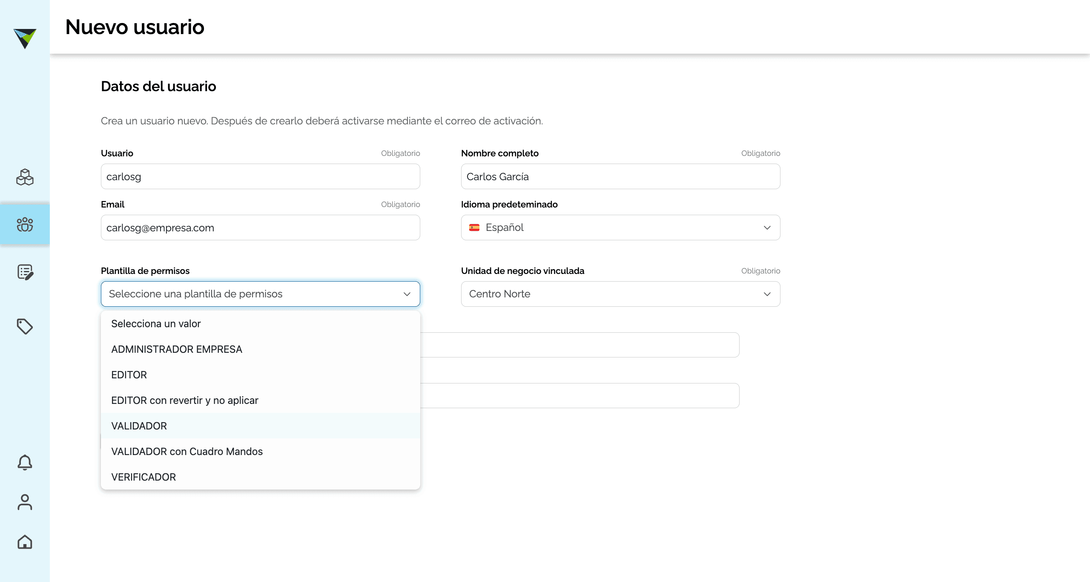Select 'EDITOR con revertir y no aplicar'
1090x582 pixels.
coord(261,400)
